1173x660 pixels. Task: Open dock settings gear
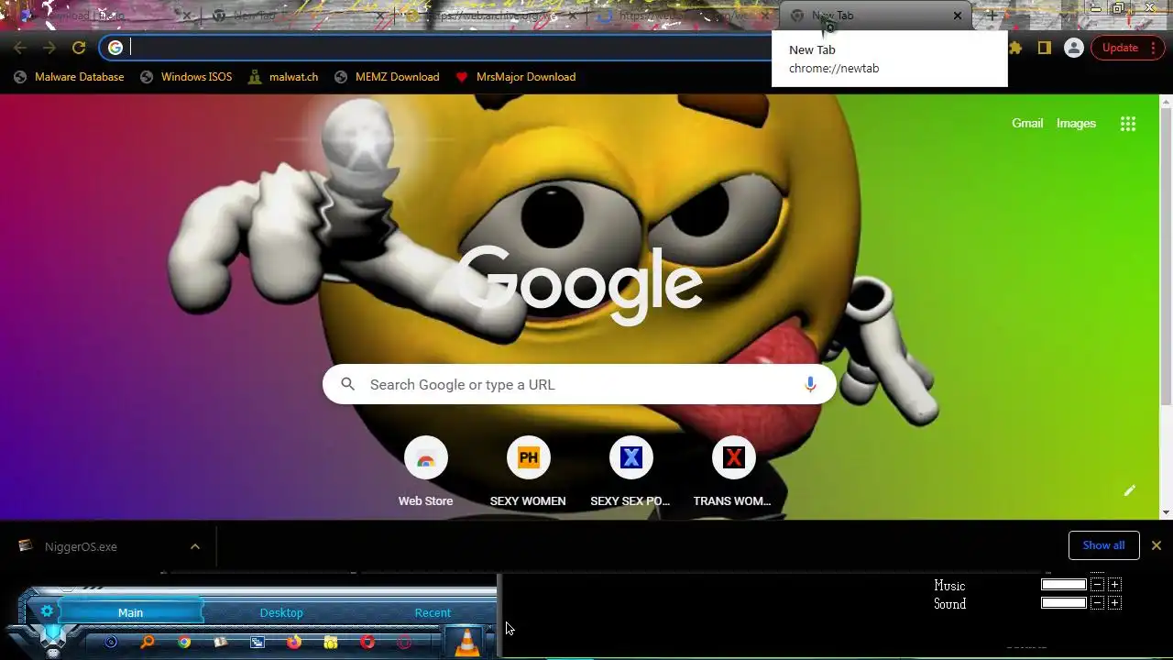pos(47,611)
